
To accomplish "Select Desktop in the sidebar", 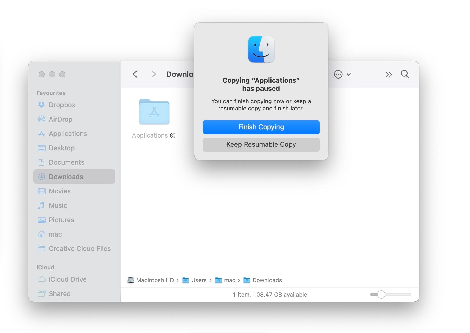I will pos(74,148).
